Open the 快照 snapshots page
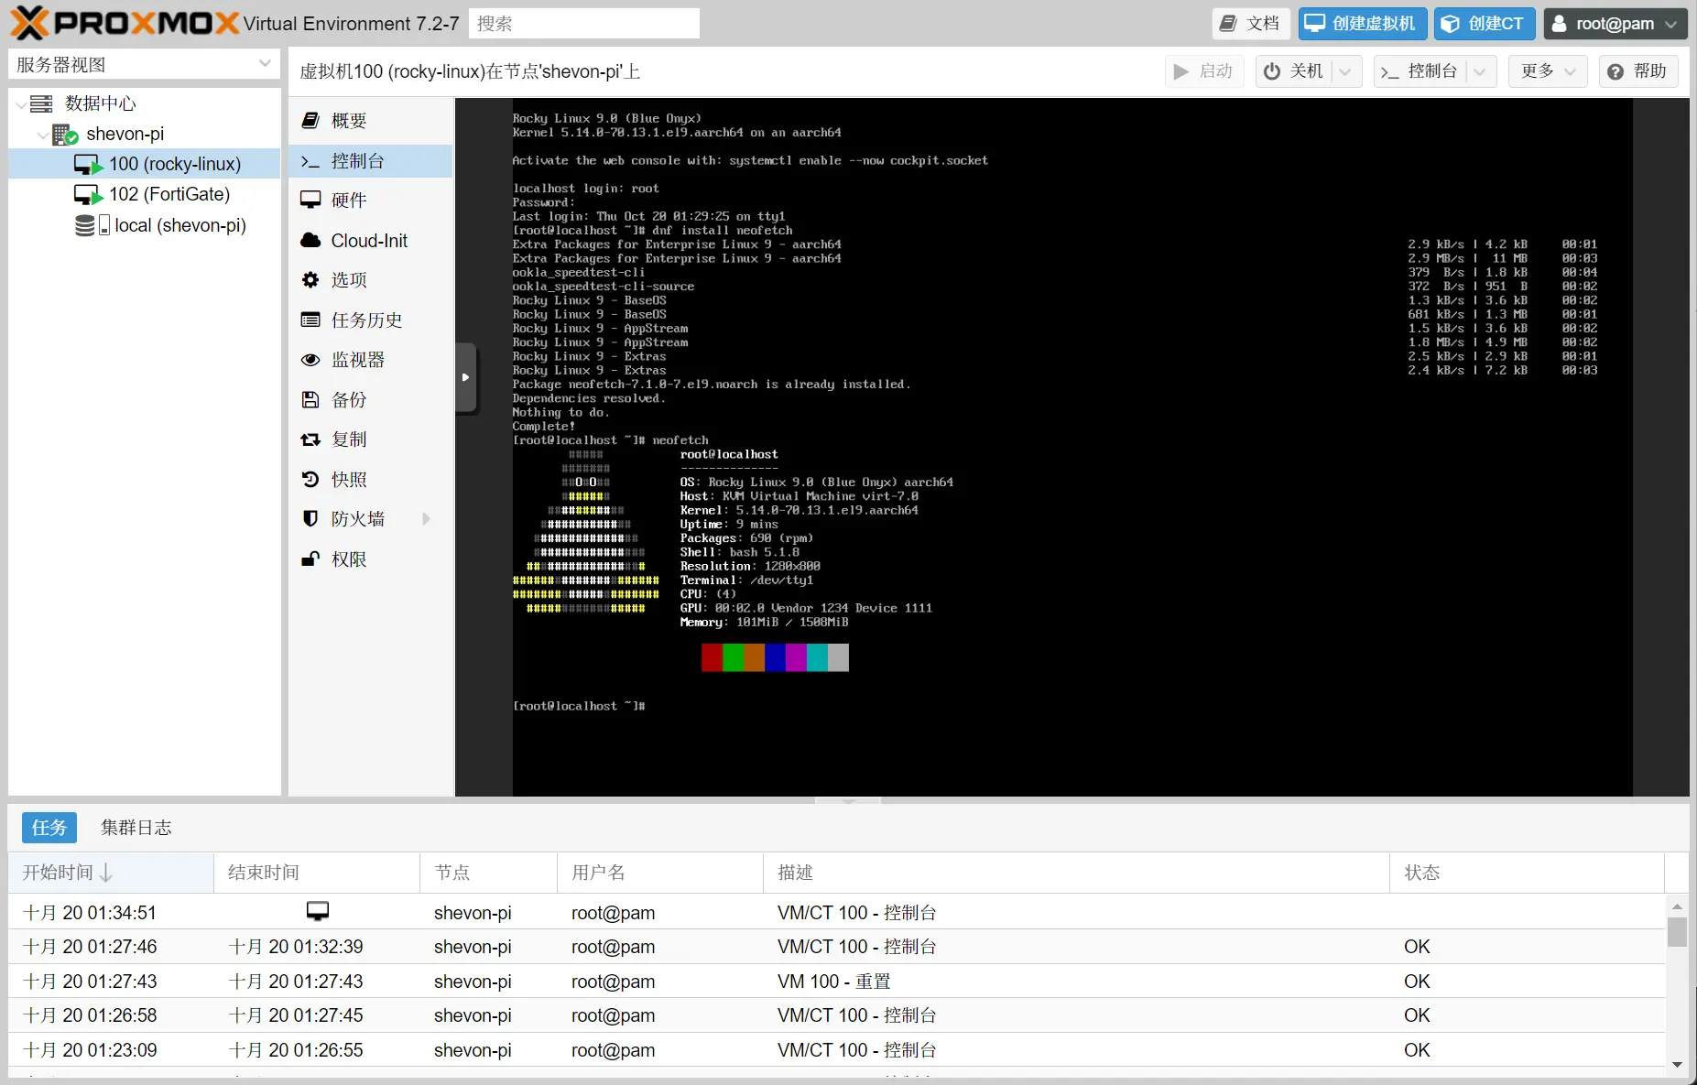The width and height of the screenshot is (1697, 1085). click(348, 480)
